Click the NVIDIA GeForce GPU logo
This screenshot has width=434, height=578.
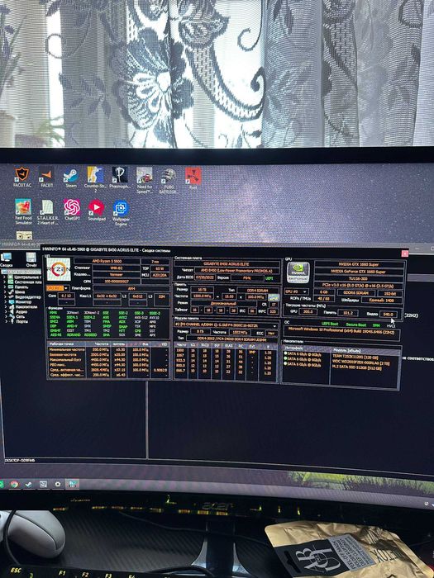pyautogui.click(x=298, y=272)
